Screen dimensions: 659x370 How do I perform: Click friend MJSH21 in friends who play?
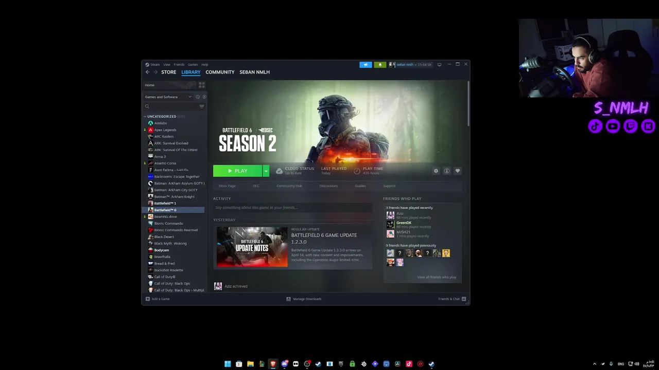[403, 232]
